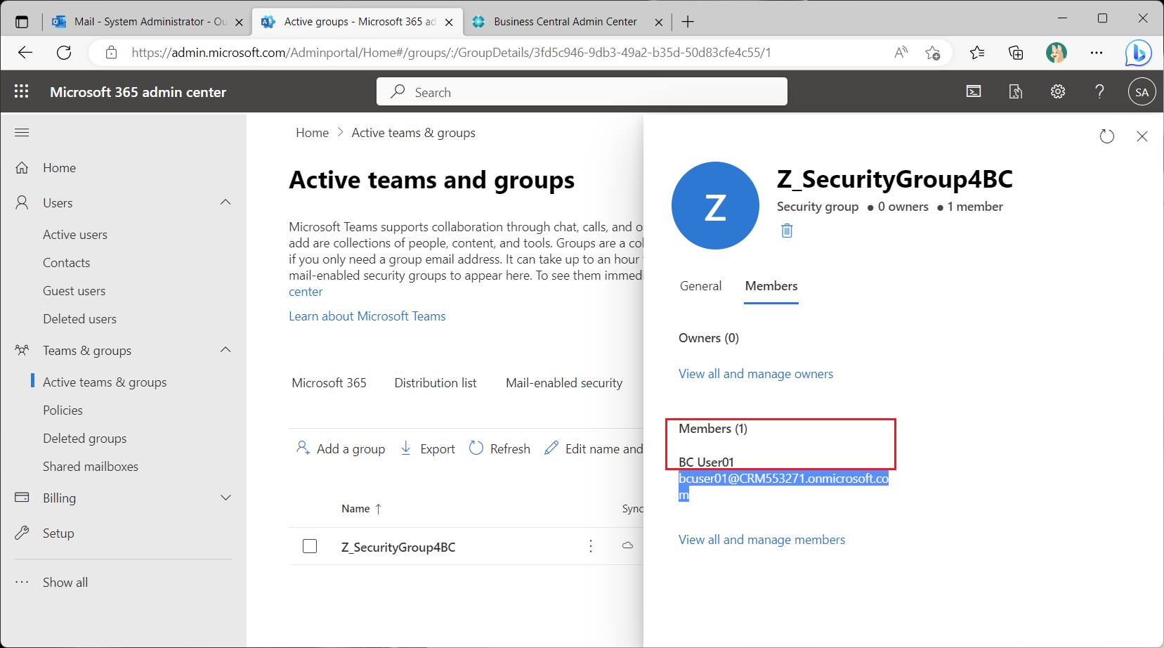
Task: Refresh the group details panel
Action: point(1107,136)
